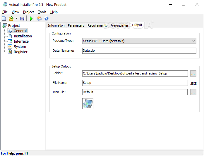
Task: Browse for icon file with ... button
Action: [193, 92]
